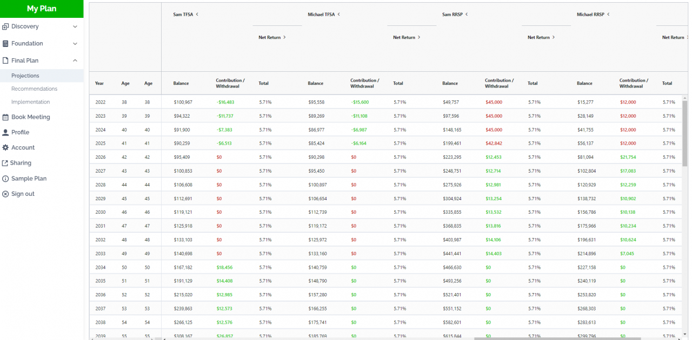Click the Sample Plan info icon
Image resolution: width=692 pixels, height=340 pixels.
coord(5,179)
